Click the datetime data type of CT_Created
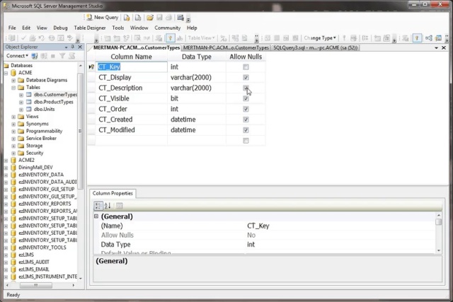Viewport: 453px width, 302px height. [197, 120]
